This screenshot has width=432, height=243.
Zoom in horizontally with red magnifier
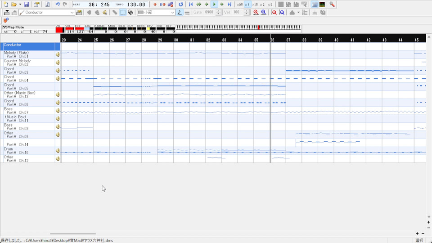click(256, 13)
